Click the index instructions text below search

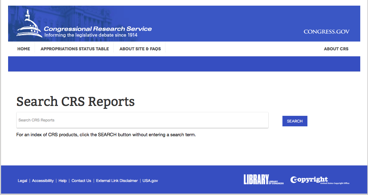coord(106,134)
